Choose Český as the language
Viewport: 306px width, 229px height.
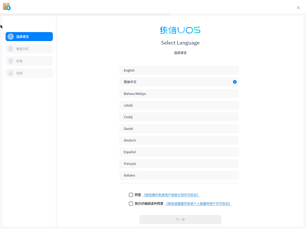(179, 117)
